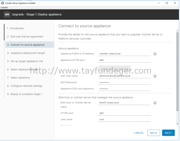Click the ESXi host or vCenter Server manages heading

(x=96, y=97)
